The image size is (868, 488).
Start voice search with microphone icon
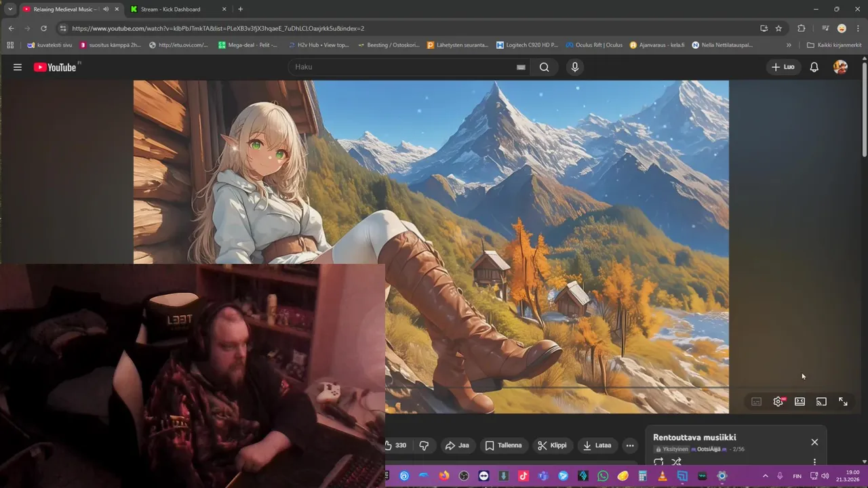click(x=575, y=67)
